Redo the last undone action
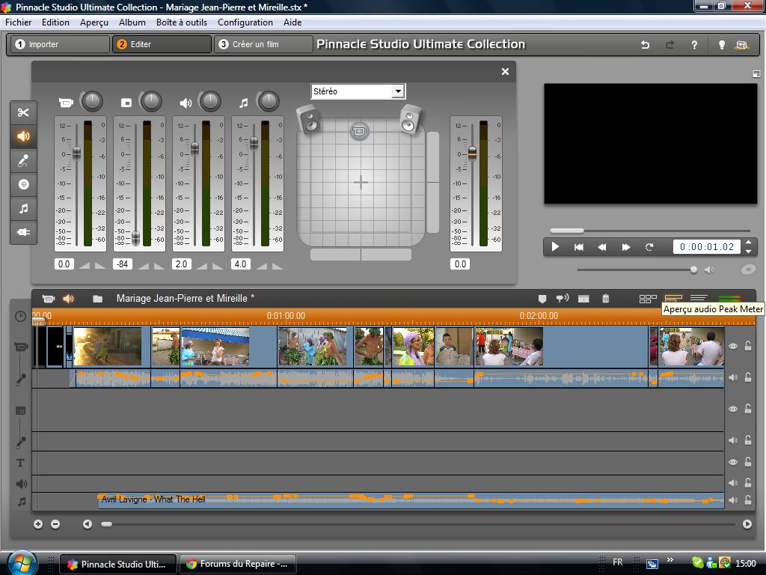Image resolution: width=766 pixels, height=575 pixels. (670, 44)
